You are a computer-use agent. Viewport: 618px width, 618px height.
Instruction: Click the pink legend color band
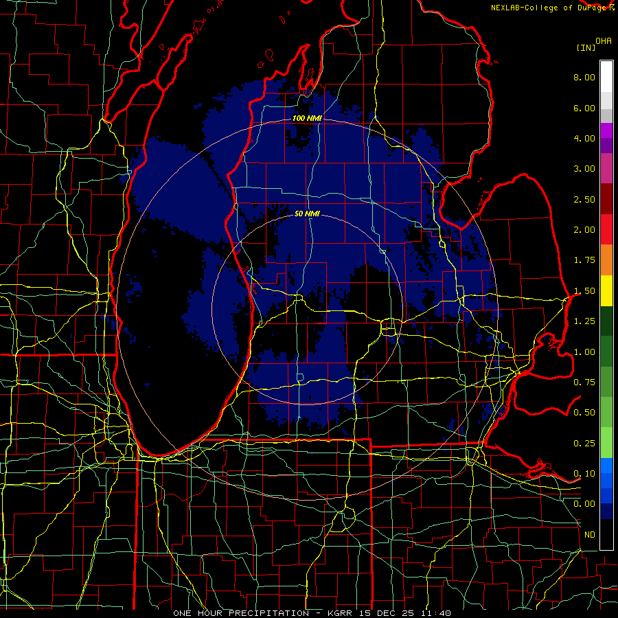[606, 168]
